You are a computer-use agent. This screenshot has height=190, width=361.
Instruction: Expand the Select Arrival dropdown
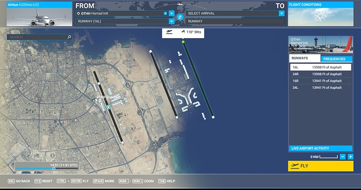(x=281, y=14)
